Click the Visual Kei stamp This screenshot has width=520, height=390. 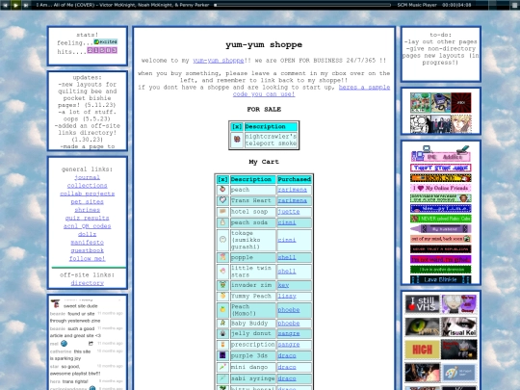[x=459, y=326]
